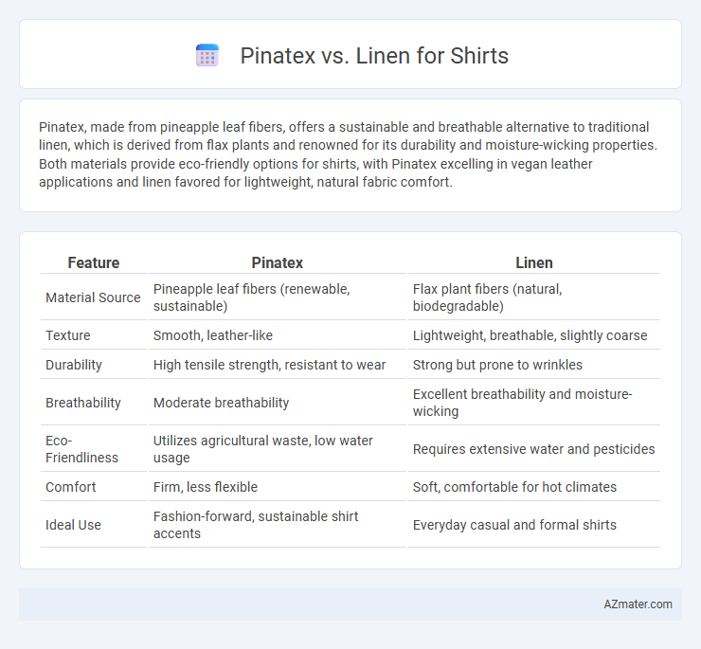Click 'Utilizes agricultural waste, low water usage'

click(x=263, y=449)
